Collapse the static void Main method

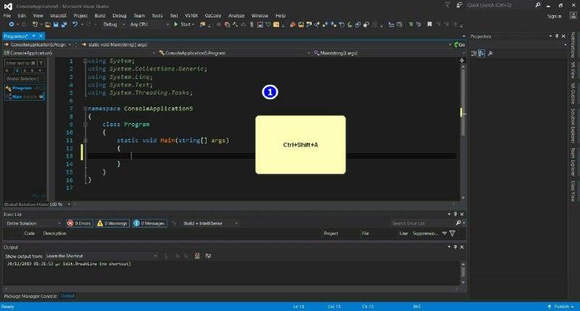(x=85, y=141)
